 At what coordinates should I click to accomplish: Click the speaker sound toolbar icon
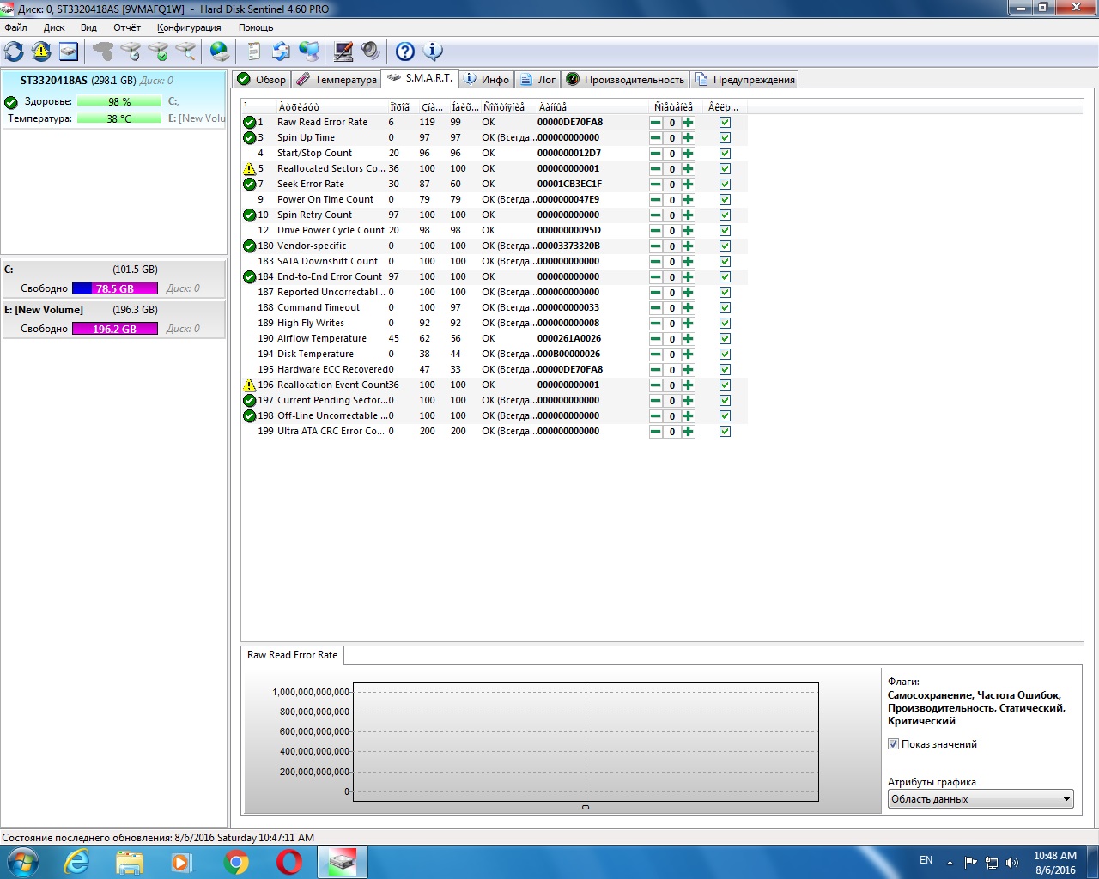[370, 52]
